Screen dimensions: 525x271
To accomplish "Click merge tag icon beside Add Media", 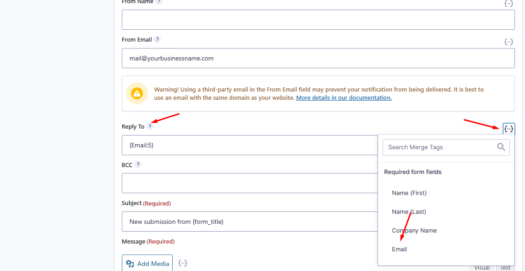I will click(x=183, y=263).
